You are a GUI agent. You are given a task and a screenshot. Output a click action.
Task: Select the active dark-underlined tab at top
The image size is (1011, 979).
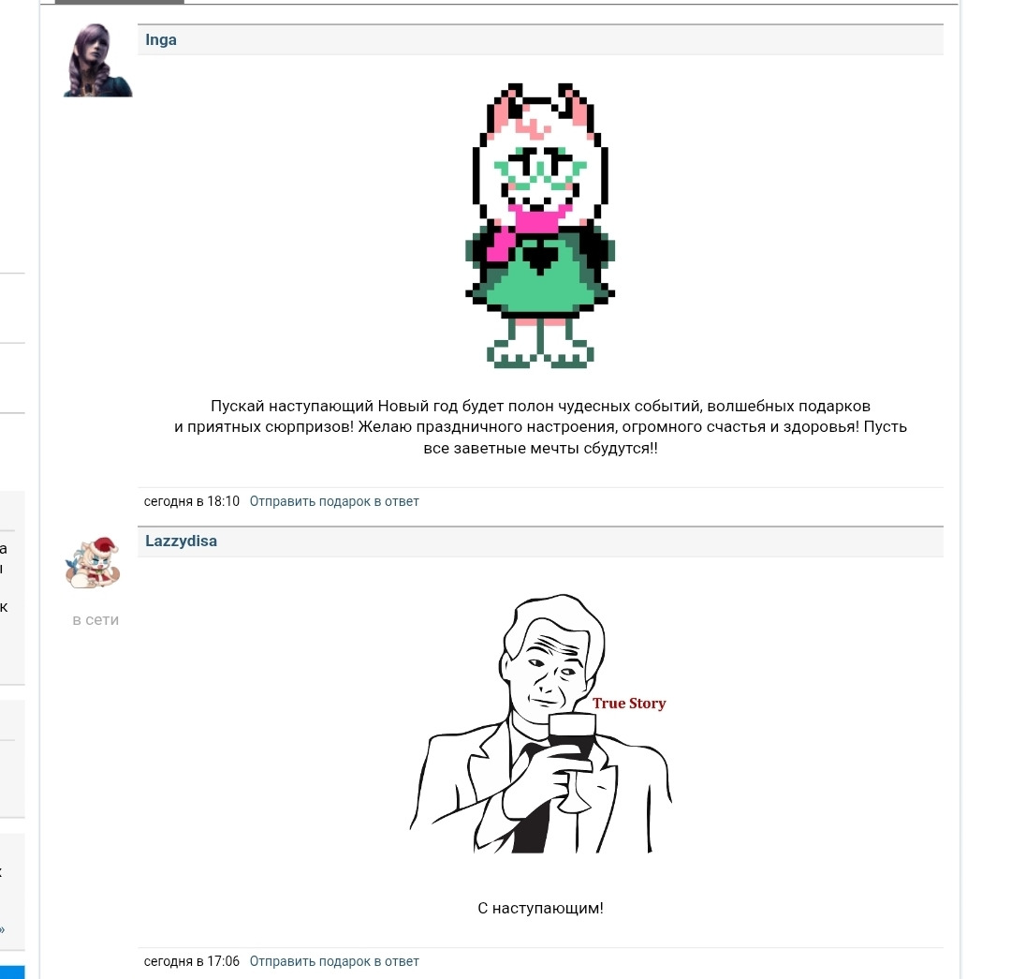[119, 2]
